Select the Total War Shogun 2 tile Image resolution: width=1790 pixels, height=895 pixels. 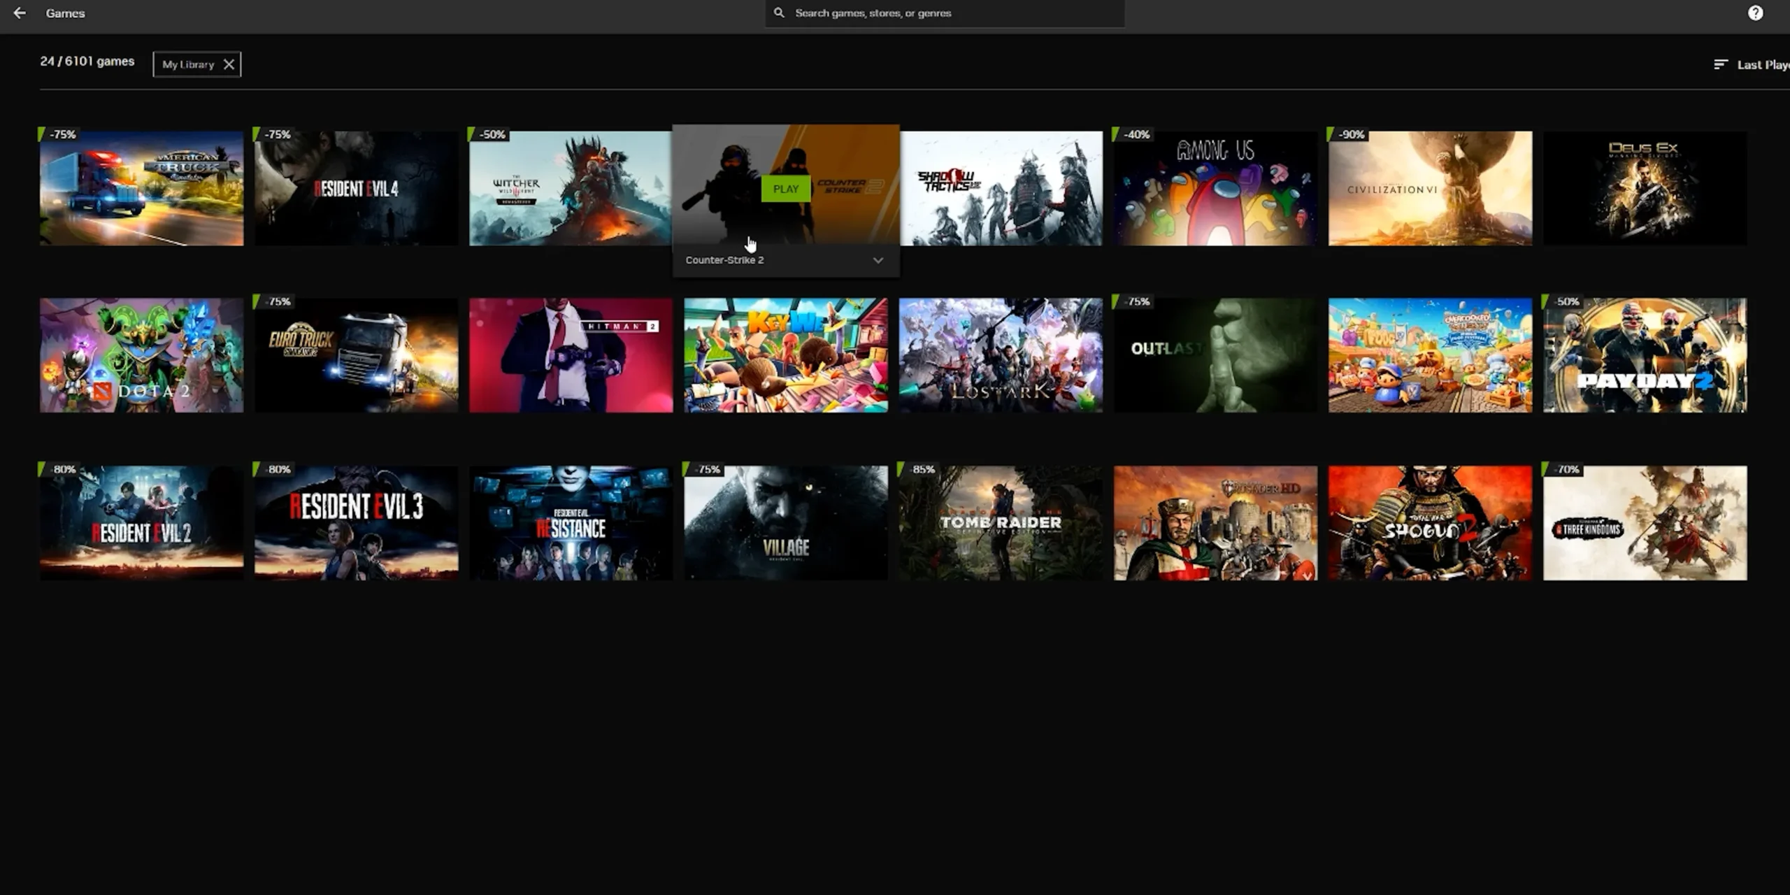point(1430,523)
